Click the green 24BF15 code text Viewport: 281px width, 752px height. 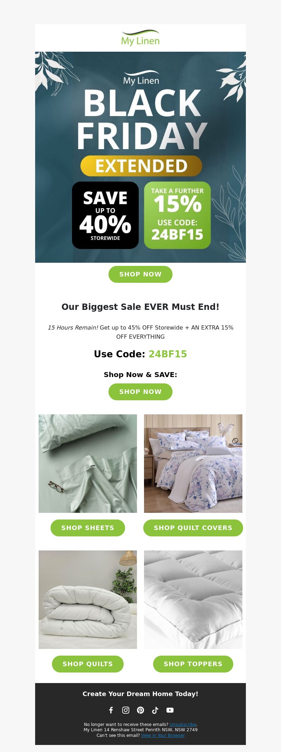pos(168,354)
